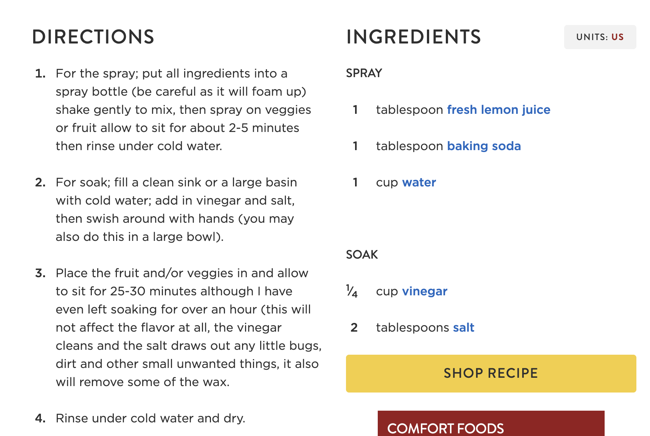This screenshot has height=436, width=650.
Task: Click direction step 3 about soaking time
Action: tap(188, 327)
